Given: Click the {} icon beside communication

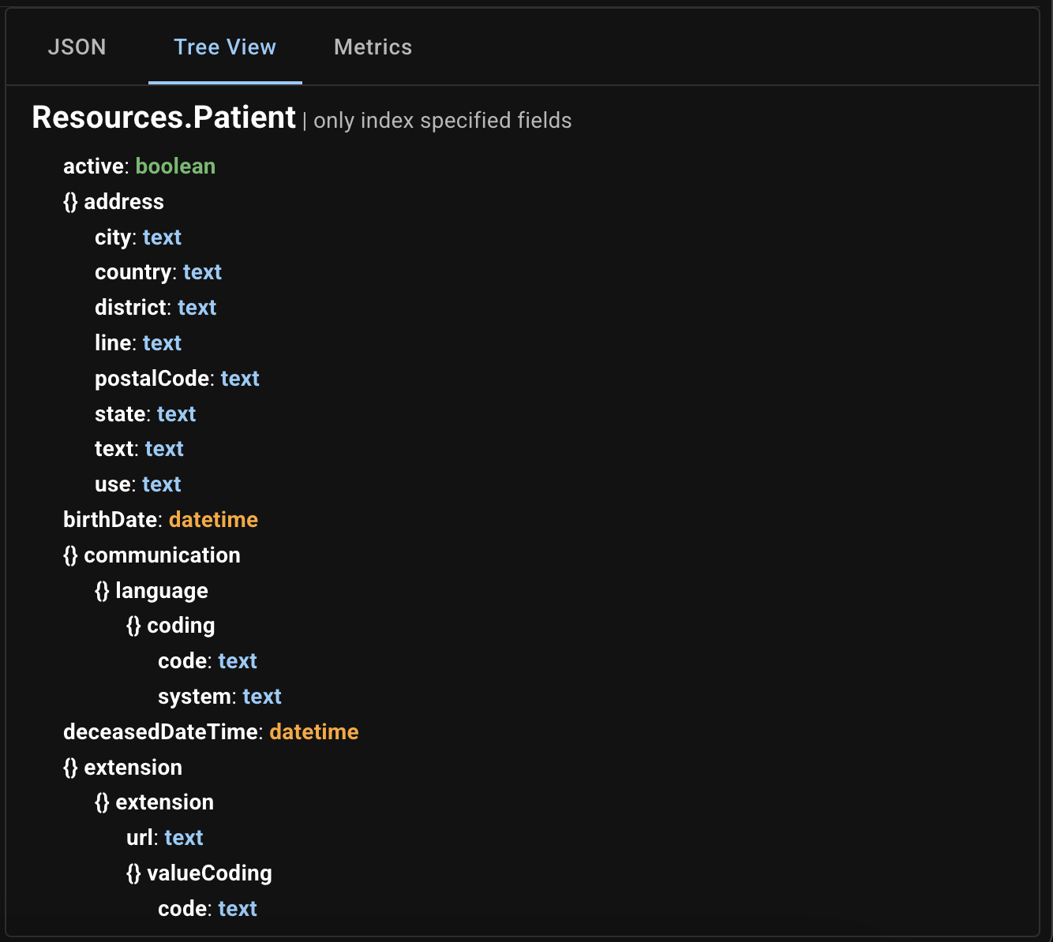Looking at the screenshot, I should click(69, 555).
